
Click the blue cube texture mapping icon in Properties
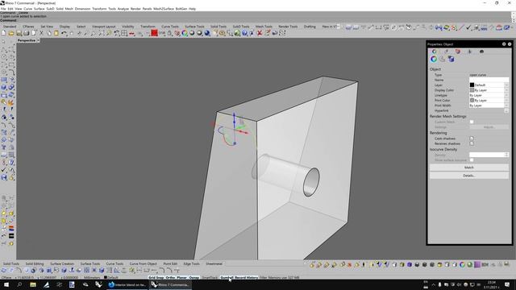coord(451,59)
